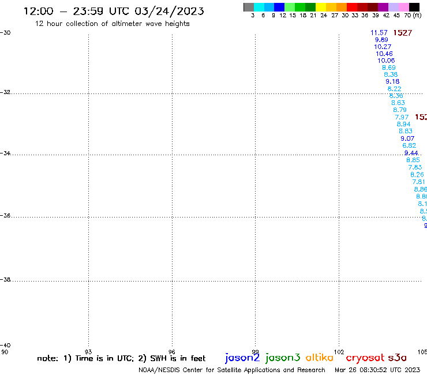This screenshot has width=427, height=375.
Task: Select the 10.27 wave height value
Action: pyautogui.click(x=383, y=47)
